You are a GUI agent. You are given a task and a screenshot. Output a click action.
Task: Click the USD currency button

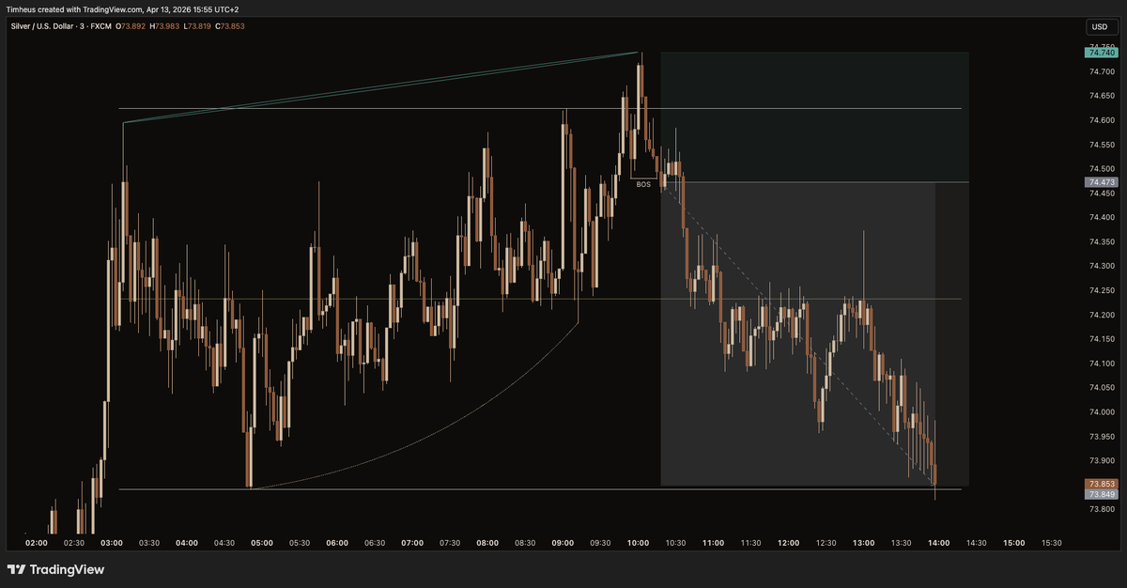pos(1098,27)
